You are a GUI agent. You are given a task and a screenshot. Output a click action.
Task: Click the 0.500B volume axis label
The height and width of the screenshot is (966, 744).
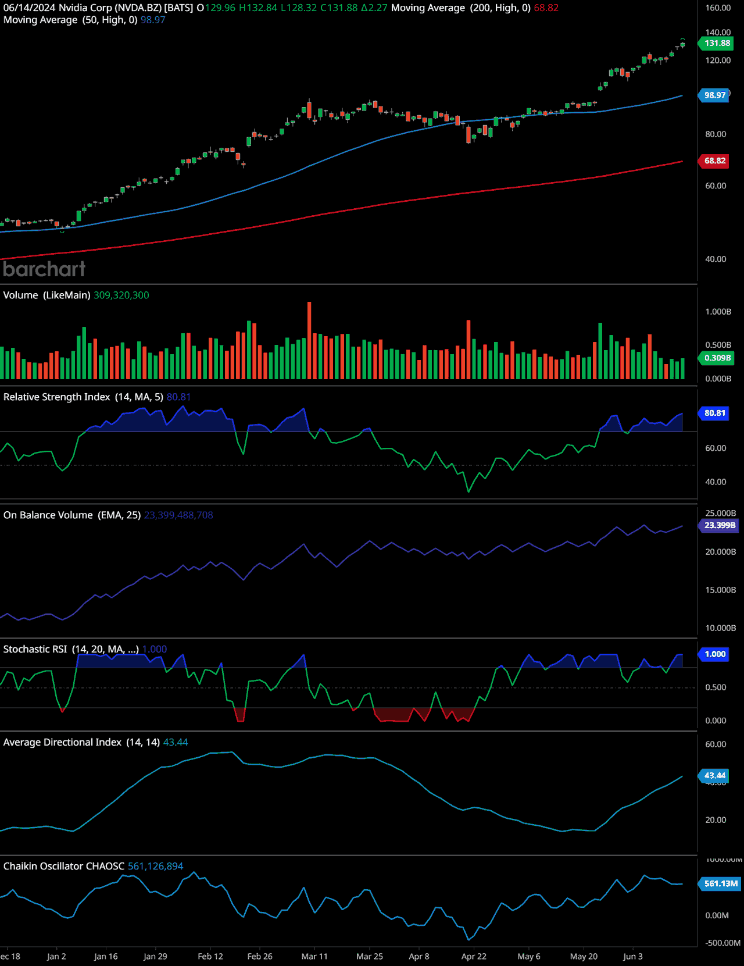coord(718,345)
